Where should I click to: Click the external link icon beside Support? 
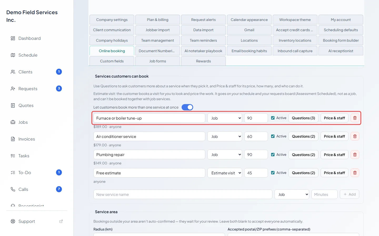tap(61, 221)
